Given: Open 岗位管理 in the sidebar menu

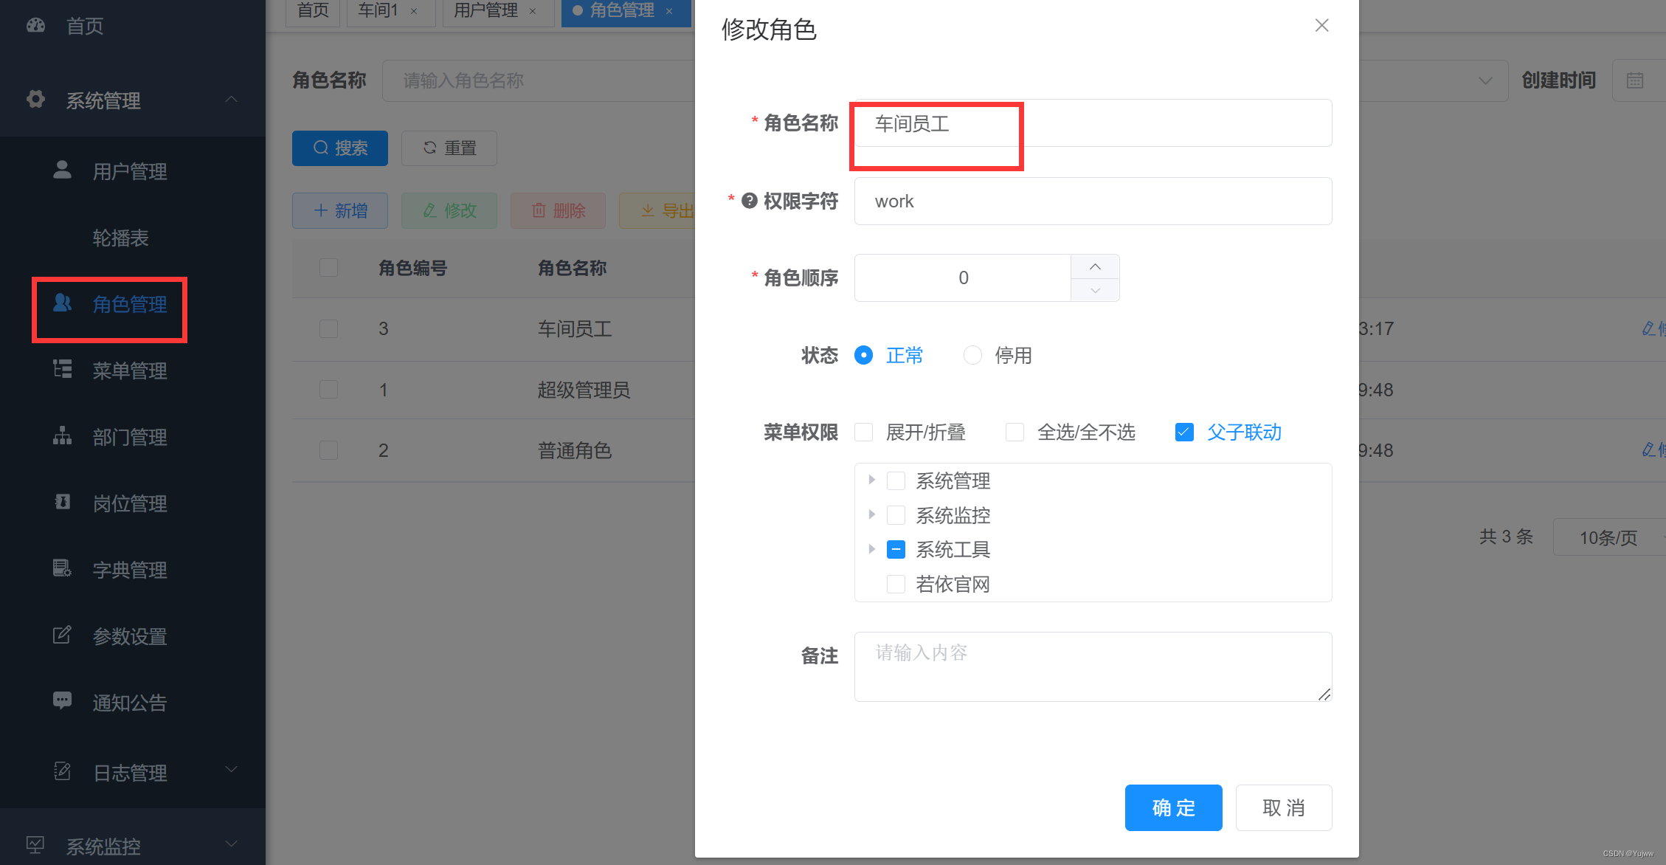Looking at the screenshot, I should tap(129, 503).
